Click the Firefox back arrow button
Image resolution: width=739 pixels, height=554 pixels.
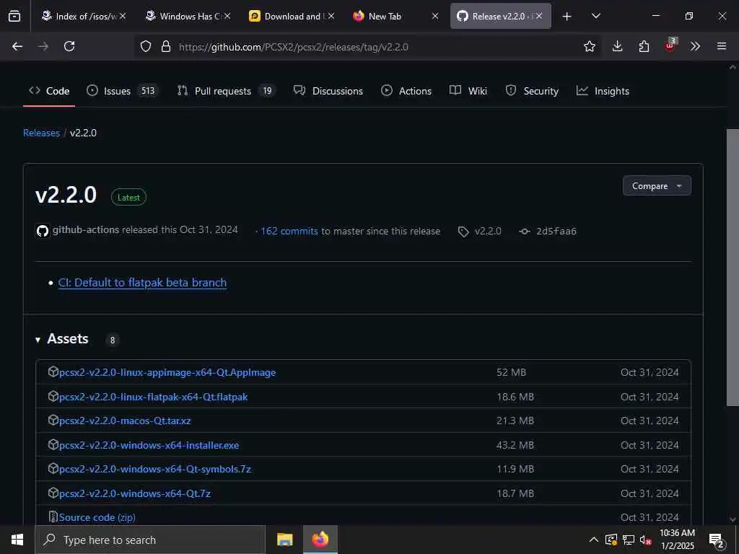(x=17, y=46)
